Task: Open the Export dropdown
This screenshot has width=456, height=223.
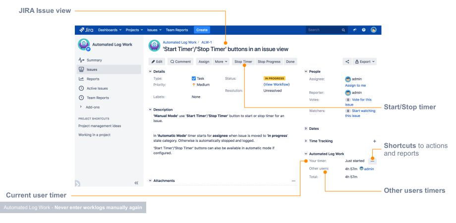Action: pyautogui.click(x=364, y=61)
